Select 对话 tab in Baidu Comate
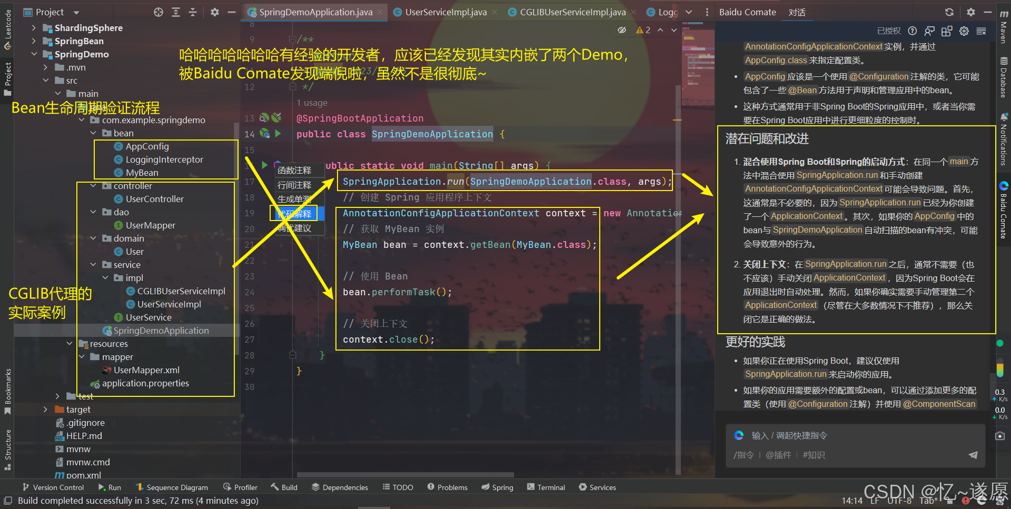 pos(797,12)
